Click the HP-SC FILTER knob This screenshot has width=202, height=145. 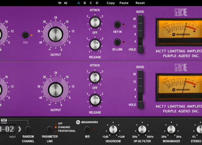click(142, 129)
